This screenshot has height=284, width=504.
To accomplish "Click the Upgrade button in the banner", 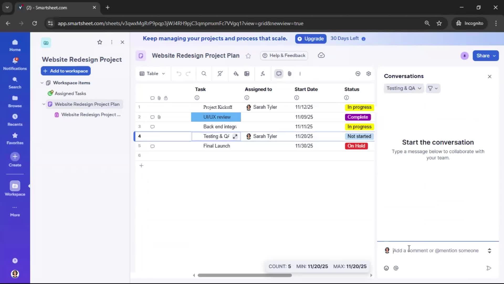I will (x=311, y=39).
